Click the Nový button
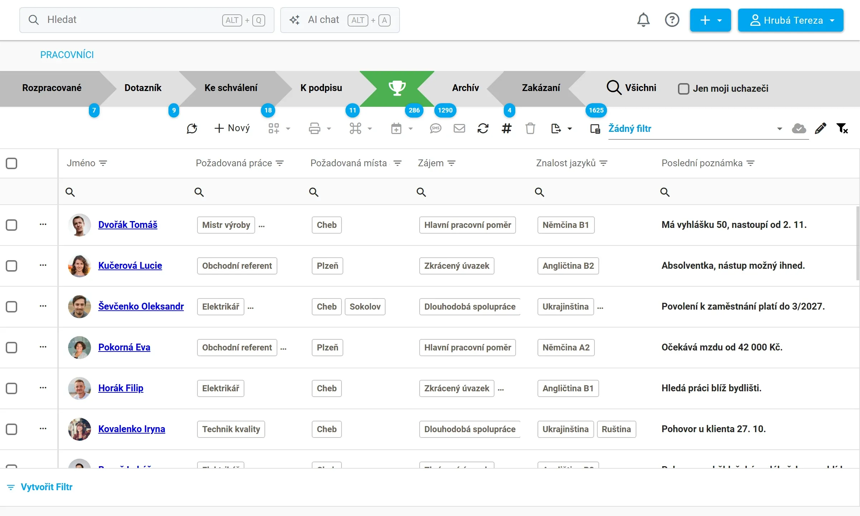This screenshot has height=516, width=860. (232, 128)
